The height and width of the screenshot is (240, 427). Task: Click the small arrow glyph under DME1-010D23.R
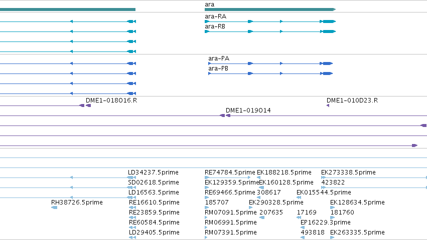tap(328, 105)
